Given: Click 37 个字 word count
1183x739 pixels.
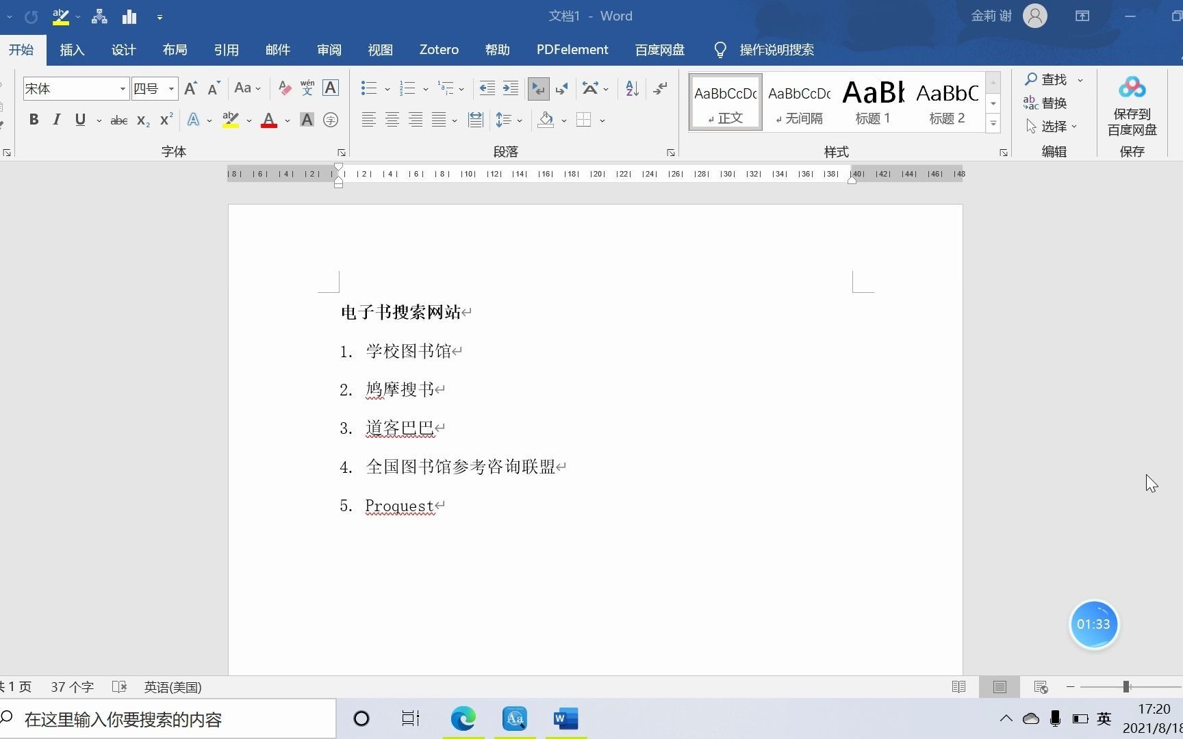Looking at the screenshot, I should 72,687.
